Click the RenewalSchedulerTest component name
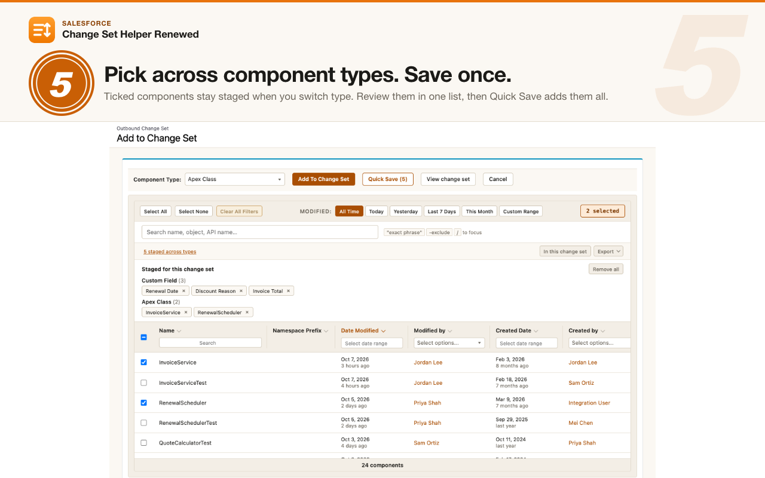 [x=188, y=423]
